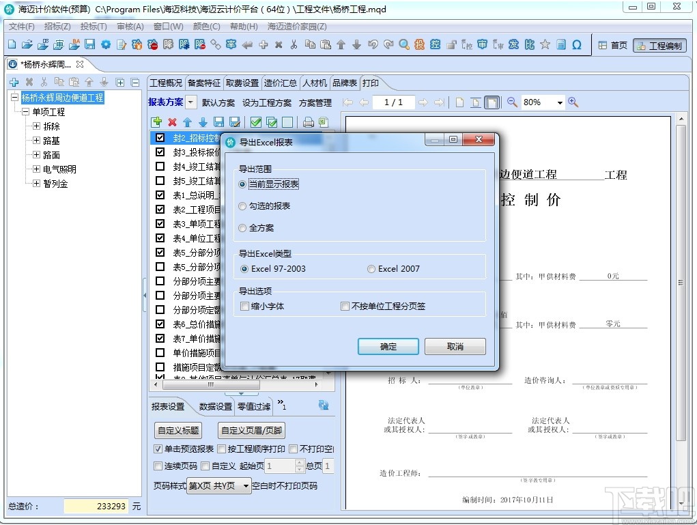Click the page number 1 / 1 field
Image resolution: width=697 pixels, height=525 pixels.
pyautogui.click(x=393, y=102)
